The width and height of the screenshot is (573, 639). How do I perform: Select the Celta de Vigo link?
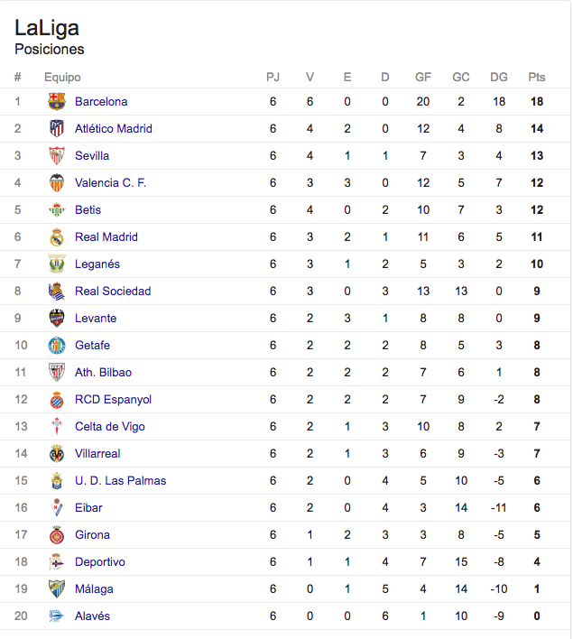[110, 427]
